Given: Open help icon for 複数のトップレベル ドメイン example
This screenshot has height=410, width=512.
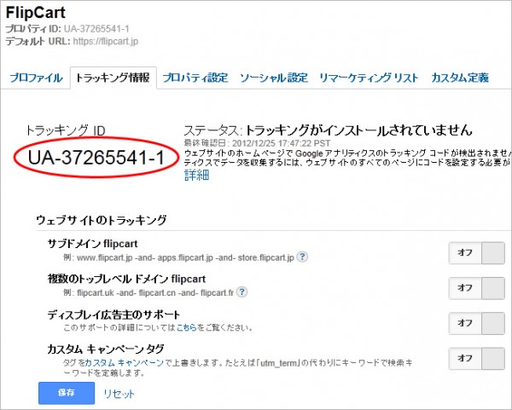Looking at the screenshot, I should pos(243,292).
